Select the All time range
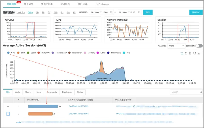 click(x=74, y=12)
